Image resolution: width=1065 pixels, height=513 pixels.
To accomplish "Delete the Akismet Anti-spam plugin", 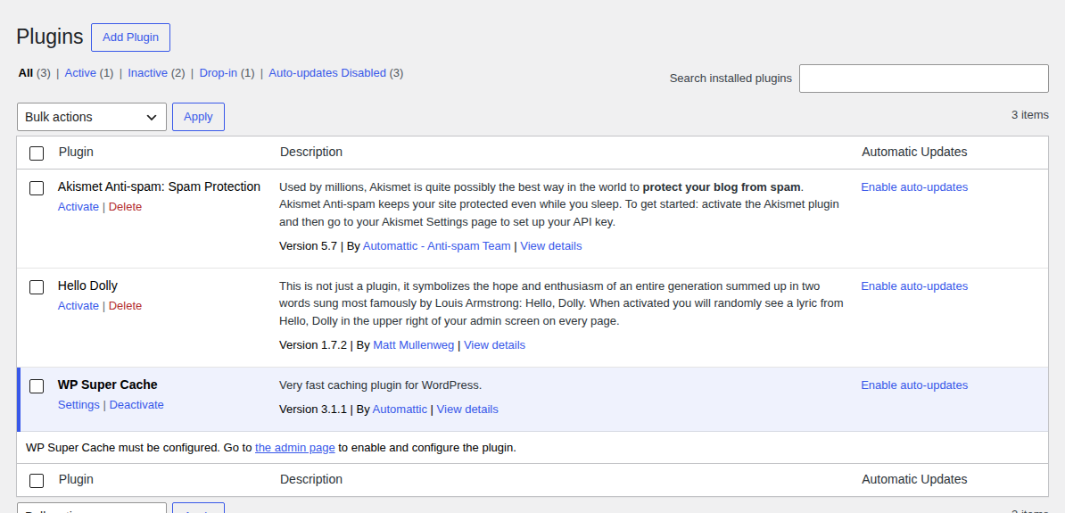I will (x=125, y=207).
